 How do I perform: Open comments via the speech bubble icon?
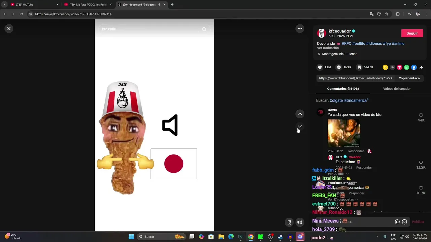[x=339, y=67]
